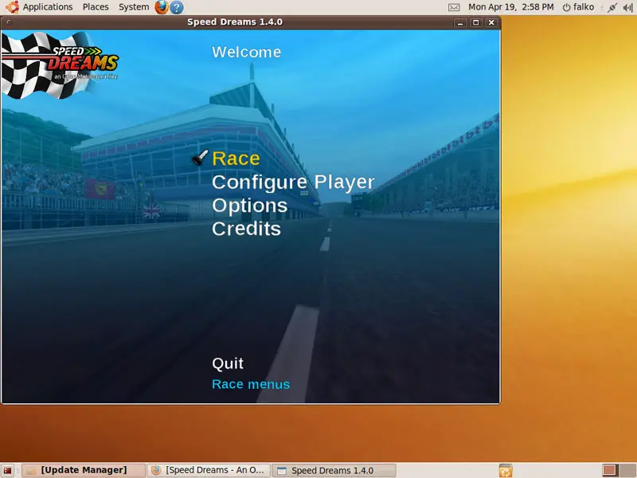Quit the Speed Dreams game
This screenshot has width=637, height=478.
(x=228, y=363)
